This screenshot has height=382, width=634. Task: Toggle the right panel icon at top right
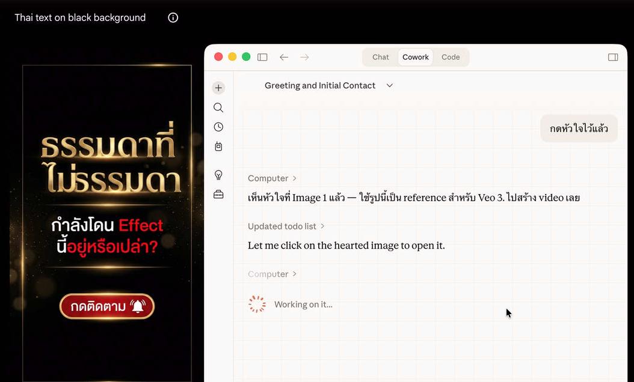tap(613, 56)
